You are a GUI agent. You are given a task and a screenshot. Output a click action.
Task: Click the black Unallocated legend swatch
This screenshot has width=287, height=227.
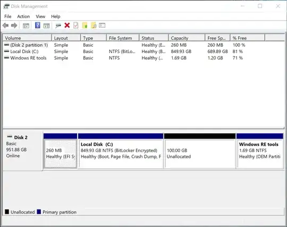7,212
